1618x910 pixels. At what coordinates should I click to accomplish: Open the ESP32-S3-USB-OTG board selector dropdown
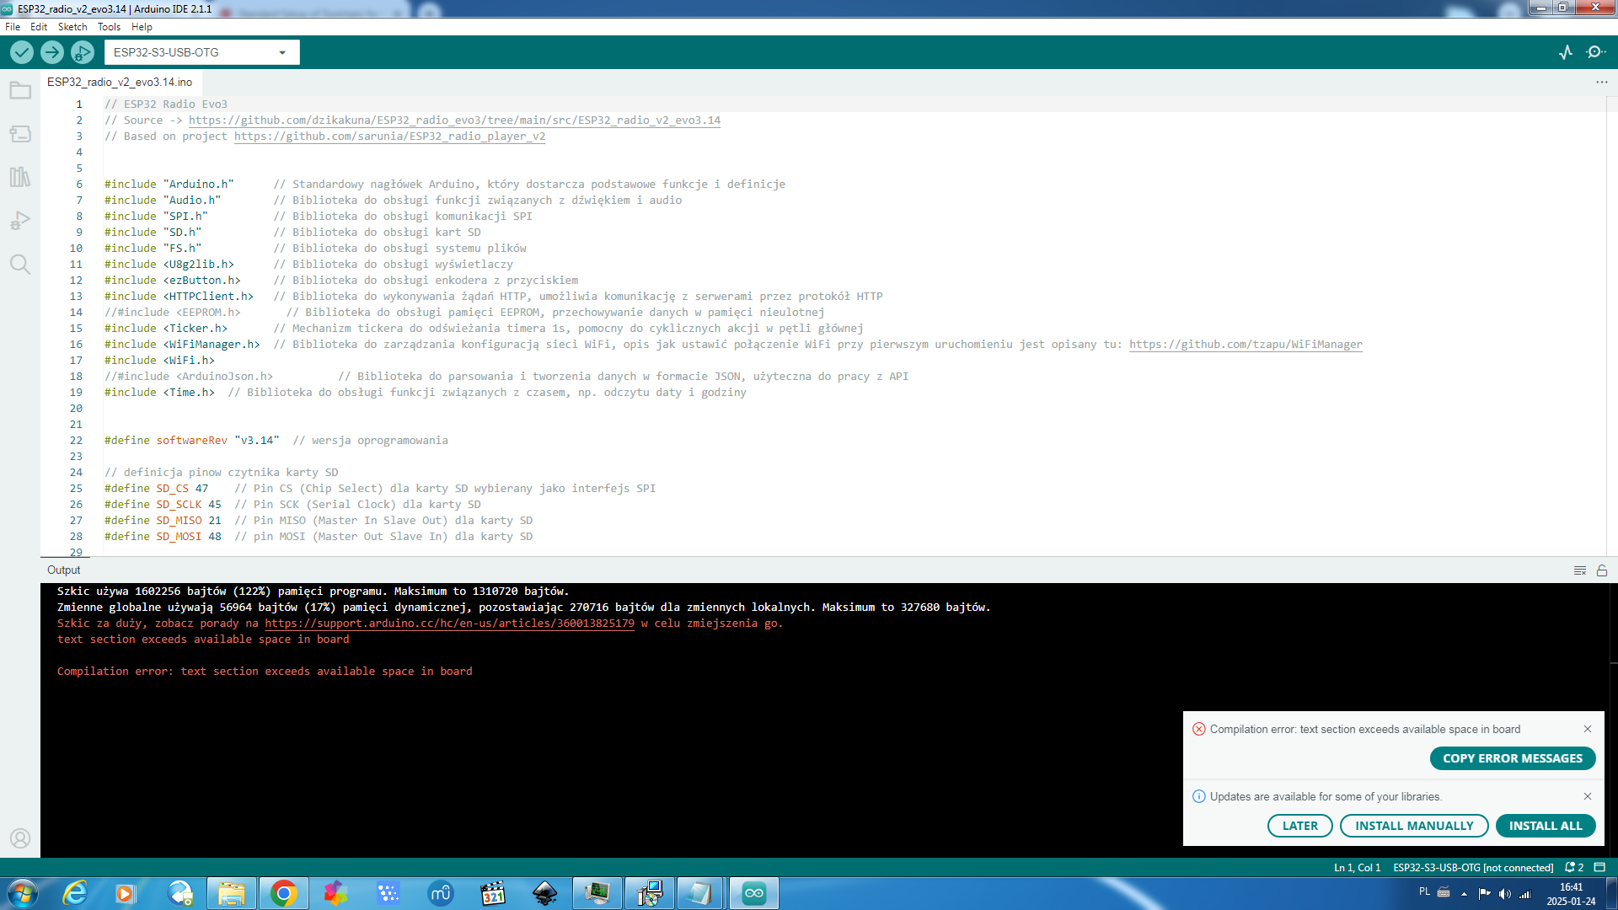(202, 52)
